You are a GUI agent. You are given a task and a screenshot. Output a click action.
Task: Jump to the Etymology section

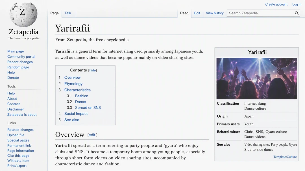pos(73,84)
